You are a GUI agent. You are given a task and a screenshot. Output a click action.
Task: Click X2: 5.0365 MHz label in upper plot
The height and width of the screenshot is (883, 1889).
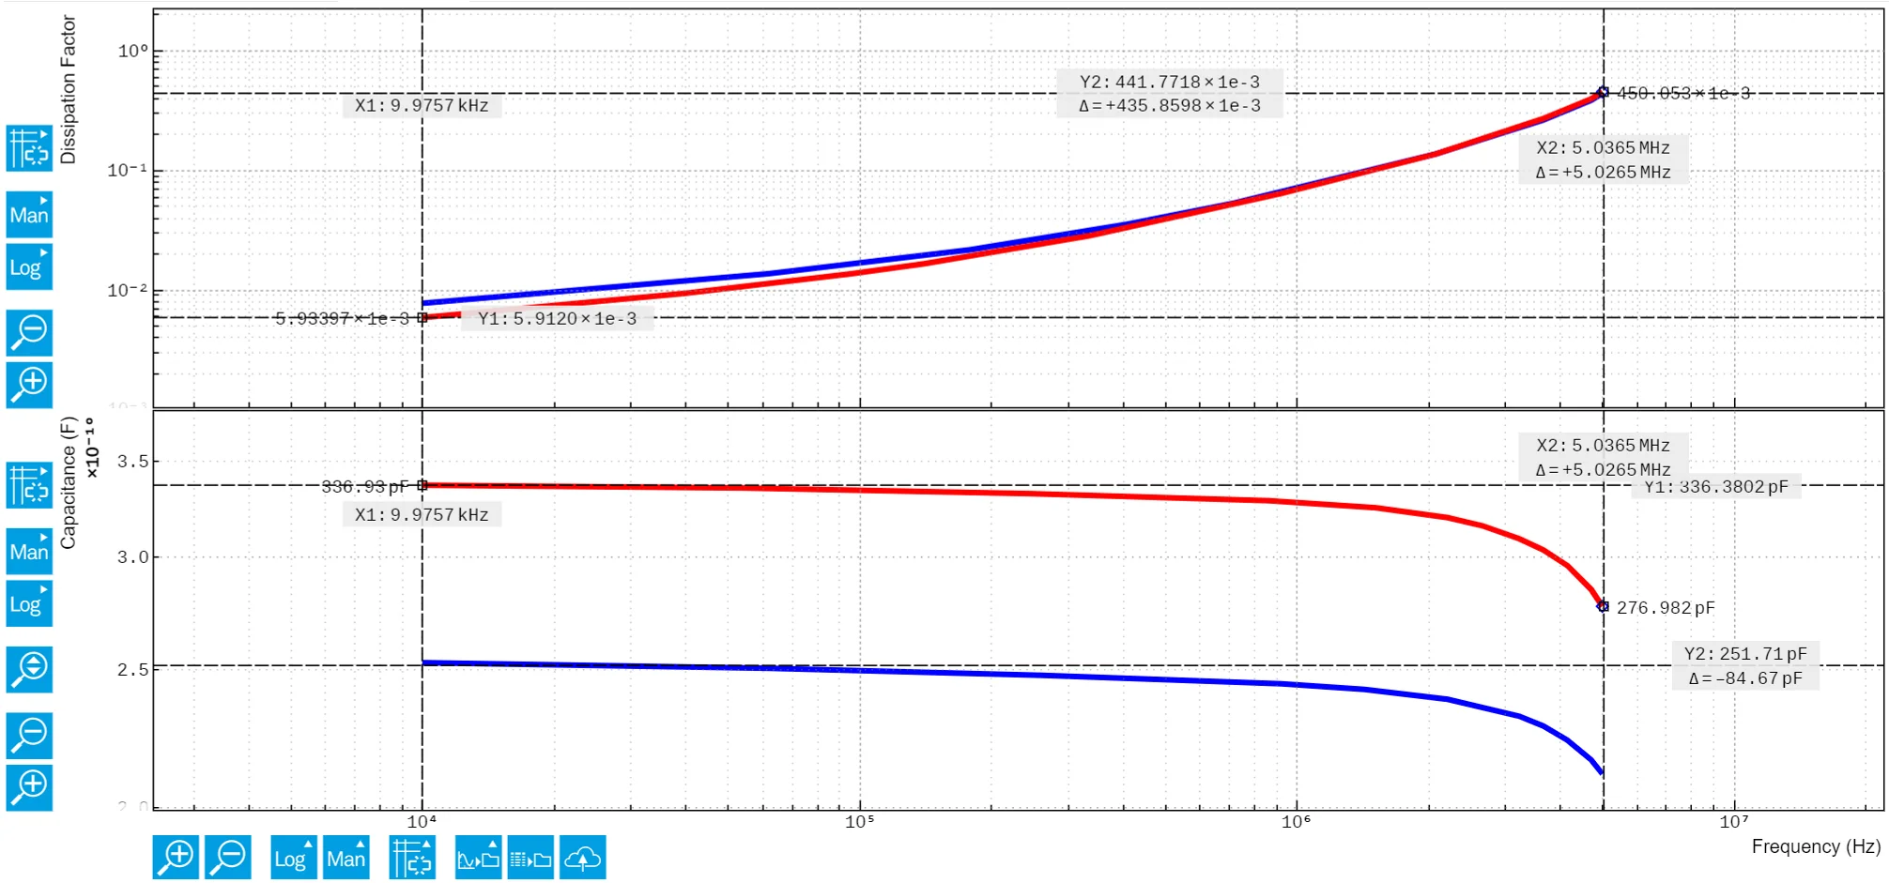click(x=1604, y=147)
